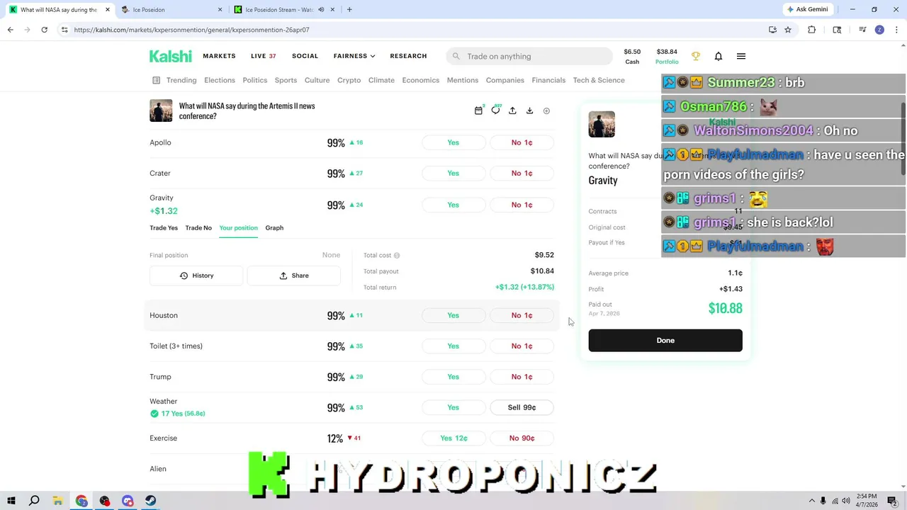Open taskbar search

click(x=34, y=501)
